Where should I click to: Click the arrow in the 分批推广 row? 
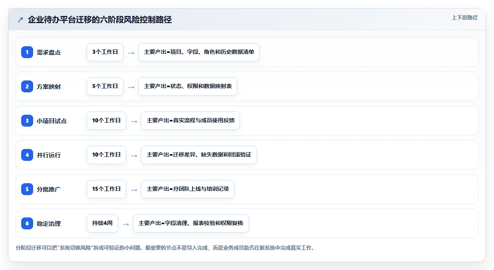pos(134,190)
